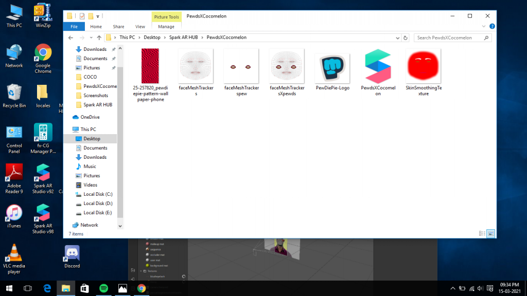Switch to Large icons view layout
The width and height of the screenshot is (527, 296).
pyautogui.click(x=491, y=234)
